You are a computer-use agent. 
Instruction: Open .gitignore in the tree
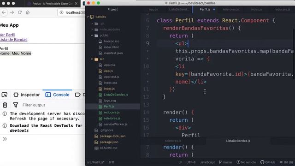tap(106, 130)
